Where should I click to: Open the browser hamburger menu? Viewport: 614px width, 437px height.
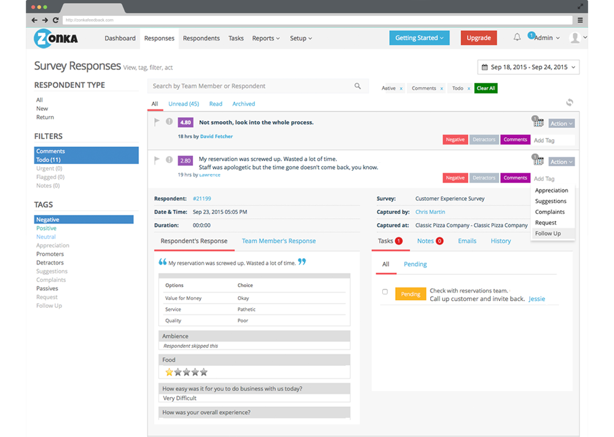(x=580, y=20)
